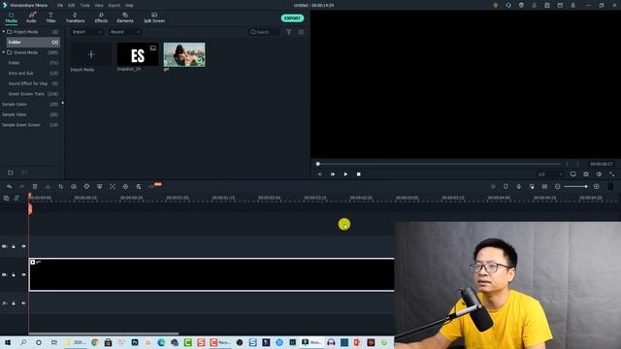Click the Motion Tracking focus icon
This screenshot has width=621, height=349.
[113, 186]
